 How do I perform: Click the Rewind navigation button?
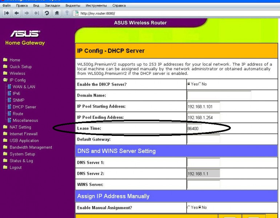7,13
